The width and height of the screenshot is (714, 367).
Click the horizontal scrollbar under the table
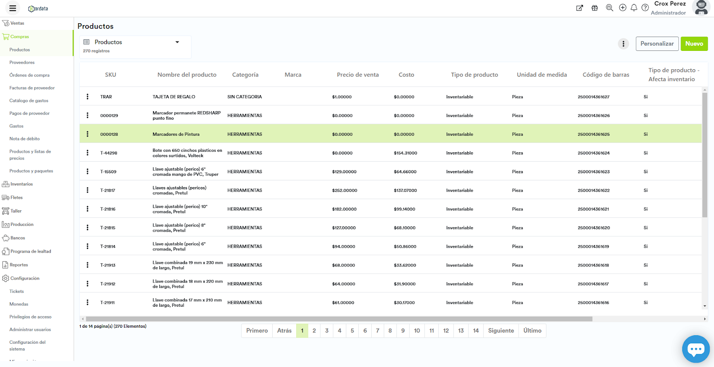[339, 319]
